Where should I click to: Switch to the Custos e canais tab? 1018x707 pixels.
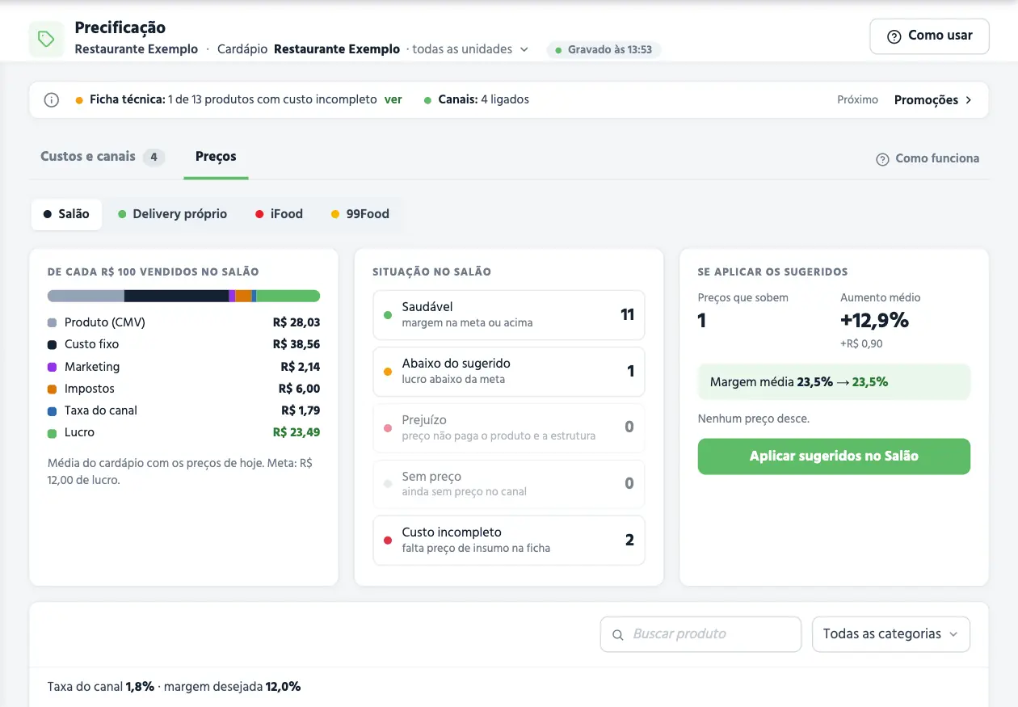[103, 157]
